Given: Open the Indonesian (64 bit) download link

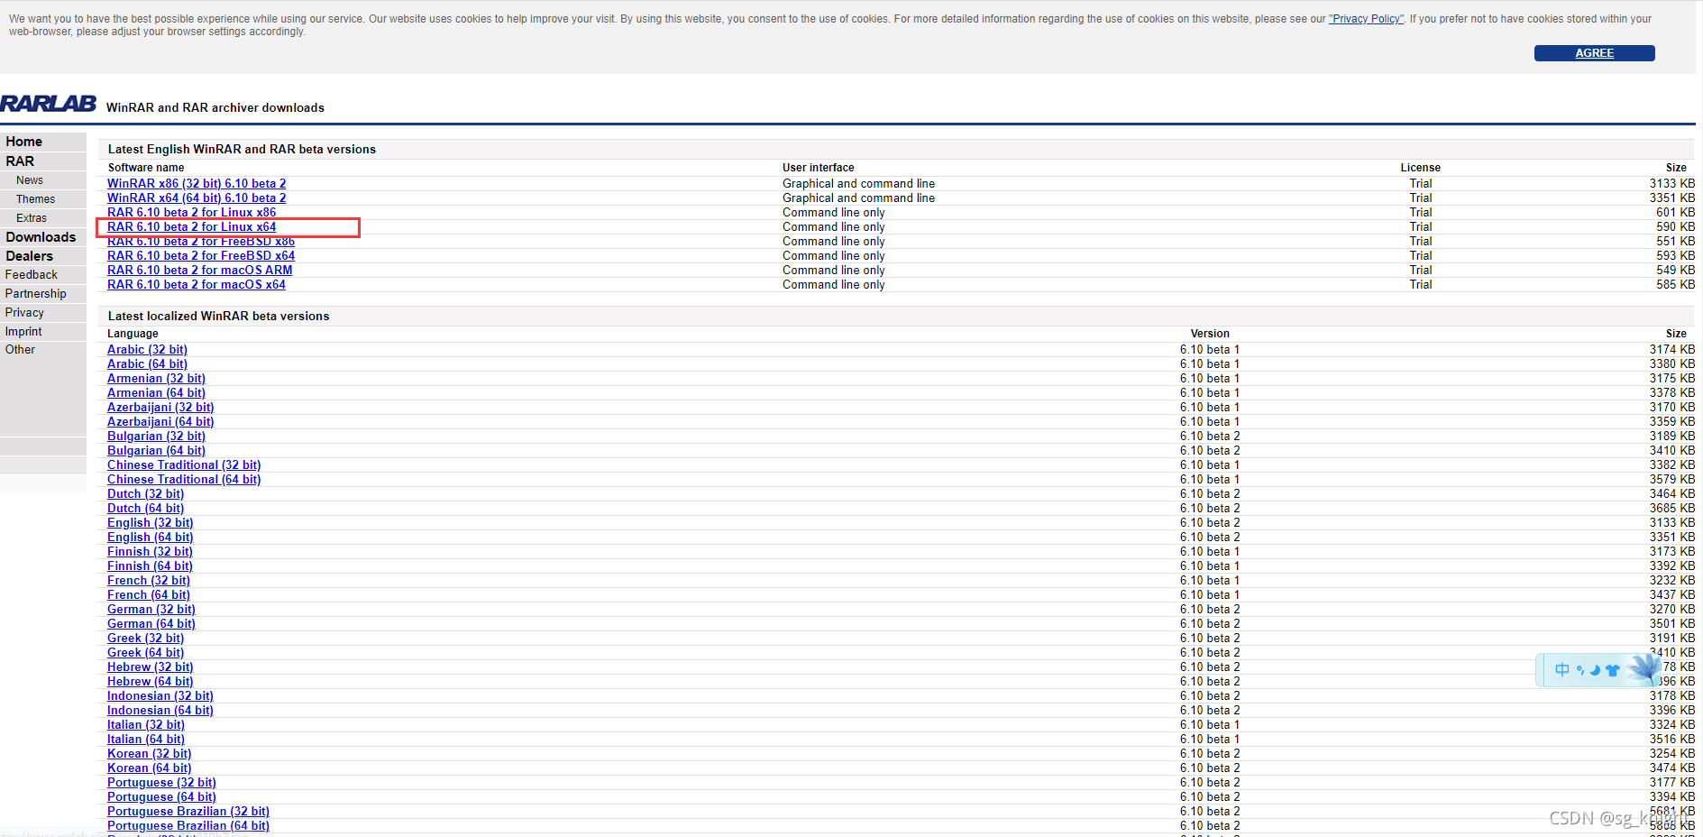Looking at the screenshot, I should click(x=160, y=710).
